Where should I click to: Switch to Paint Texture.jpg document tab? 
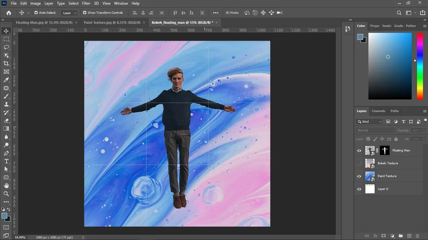coord(112,22)
